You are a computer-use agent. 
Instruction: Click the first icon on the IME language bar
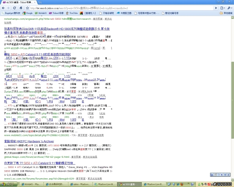pos(212,175)
